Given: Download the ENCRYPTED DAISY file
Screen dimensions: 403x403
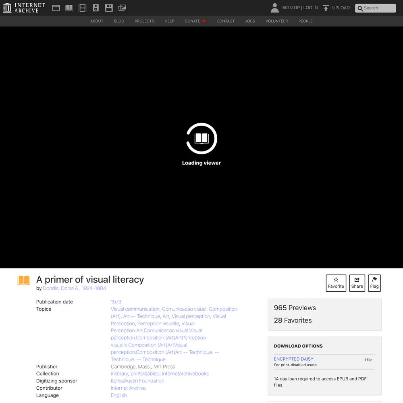Looking at the screenshot, I should (293, 359).
